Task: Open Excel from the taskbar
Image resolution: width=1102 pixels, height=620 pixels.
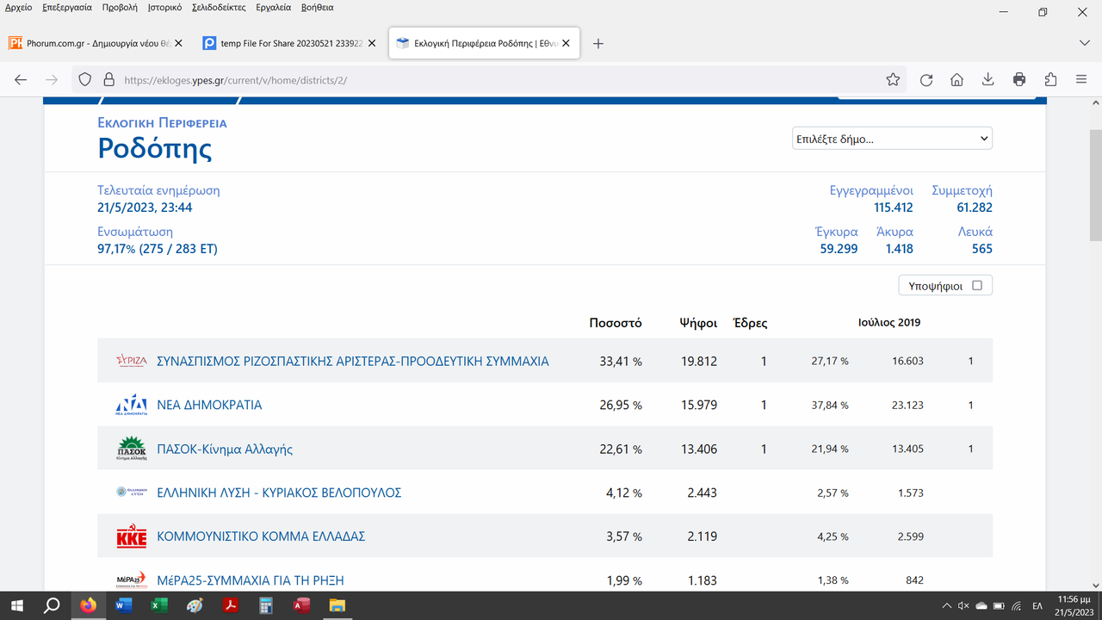Action: 158,605
